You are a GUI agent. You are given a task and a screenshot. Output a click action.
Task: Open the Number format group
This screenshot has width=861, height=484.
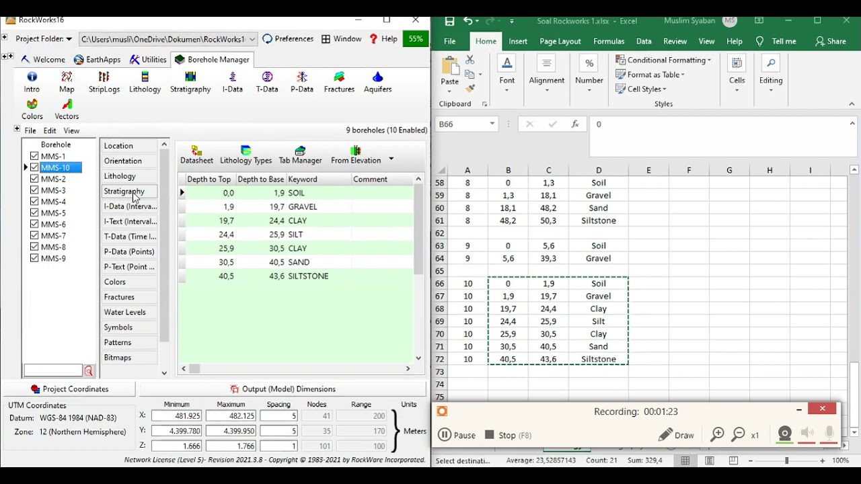(x=589, y=74)
